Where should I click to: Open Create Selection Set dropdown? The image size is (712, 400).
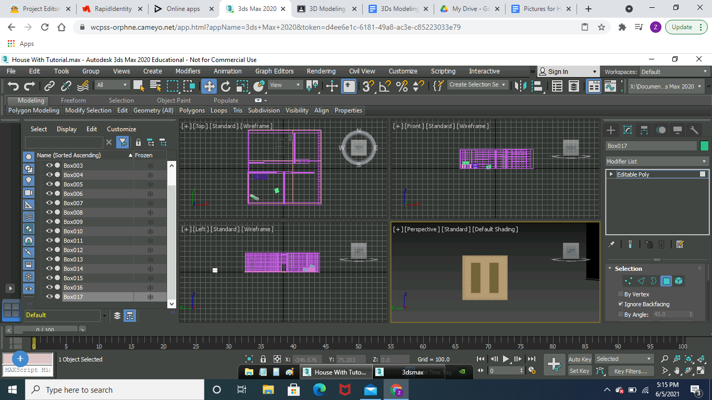[477, 85]
